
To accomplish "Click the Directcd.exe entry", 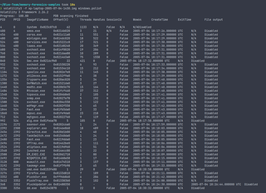I will point(37,132).
